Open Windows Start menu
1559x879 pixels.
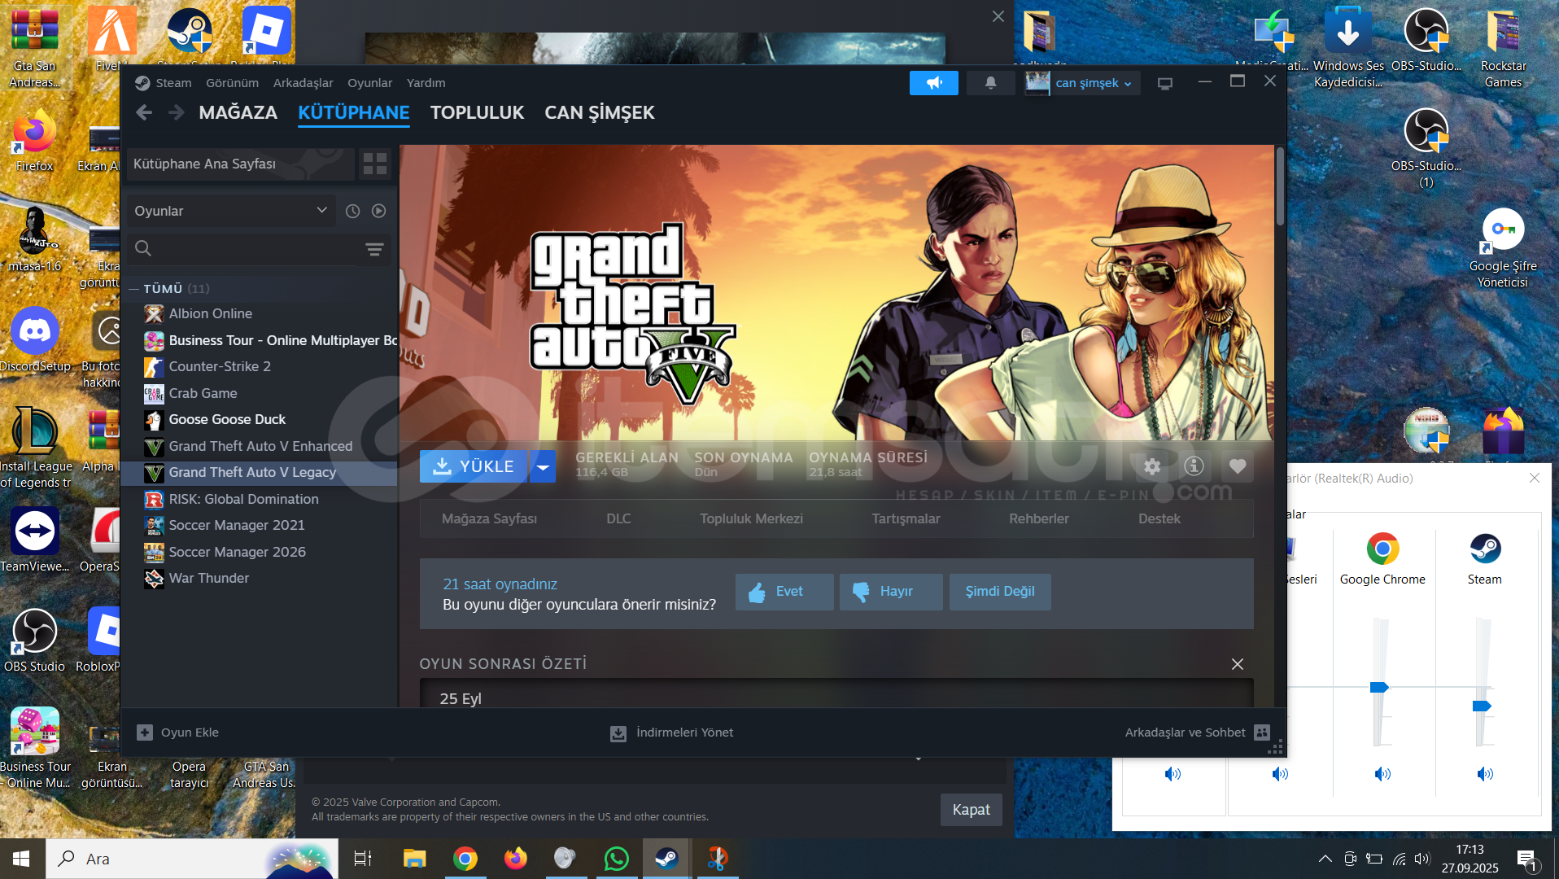click(x=21, y=859)
